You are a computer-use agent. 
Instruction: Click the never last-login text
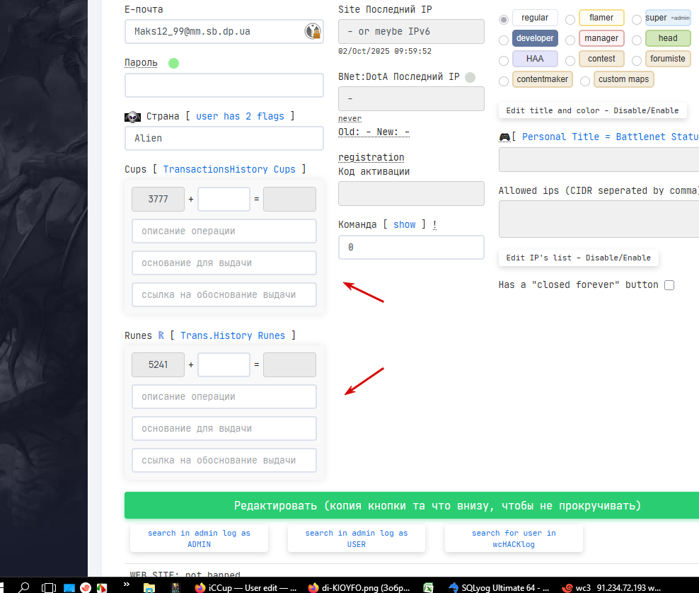[x=349, y=119]
